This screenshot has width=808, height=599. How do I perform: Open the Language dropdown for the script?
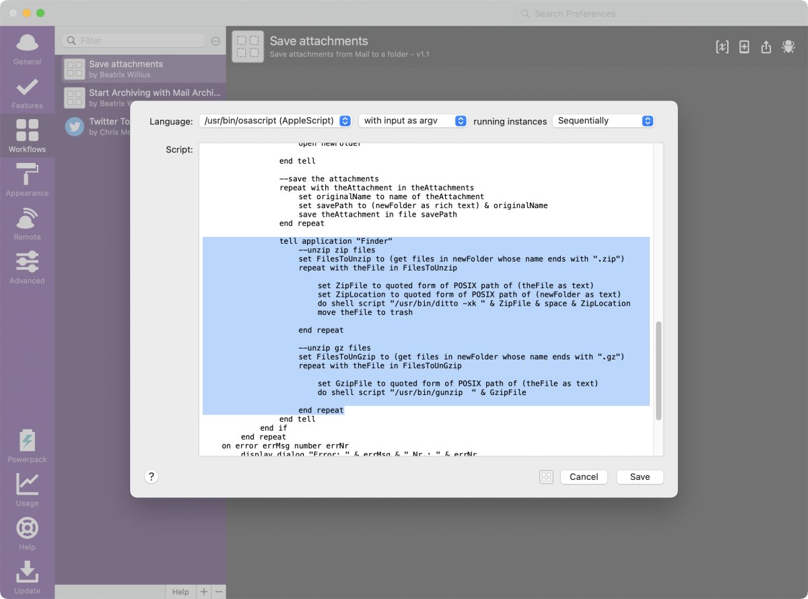[x=275, y=120]
